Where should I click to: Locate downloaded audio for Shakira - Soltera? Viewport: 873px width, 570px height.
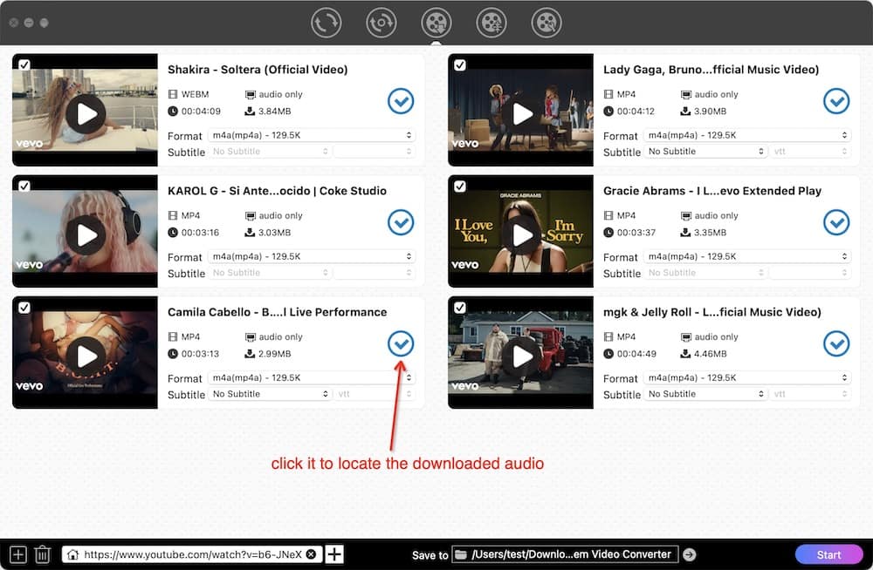[x=401, y=101]
